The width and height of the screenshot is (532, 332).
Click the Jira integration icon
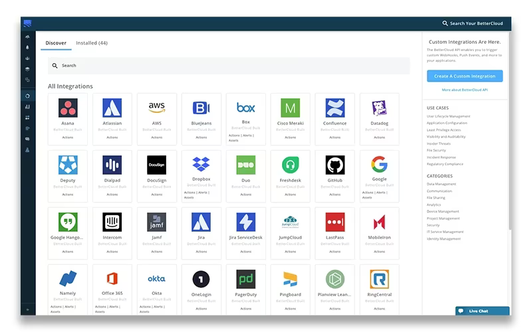201,222
